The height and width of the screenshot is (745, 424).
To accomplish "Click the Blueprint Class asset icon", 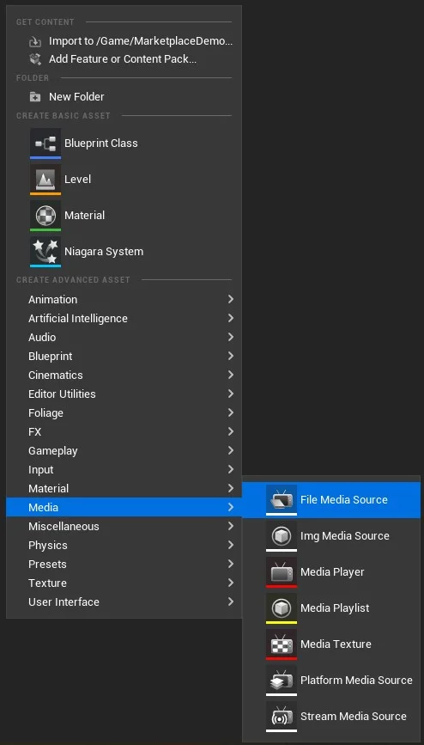I will point(45,144).
